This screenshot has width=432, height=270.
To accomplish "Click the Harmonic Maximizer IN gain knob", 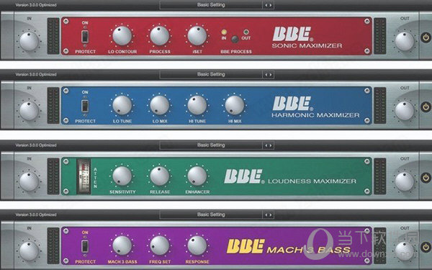I will [x=29, y=111].
